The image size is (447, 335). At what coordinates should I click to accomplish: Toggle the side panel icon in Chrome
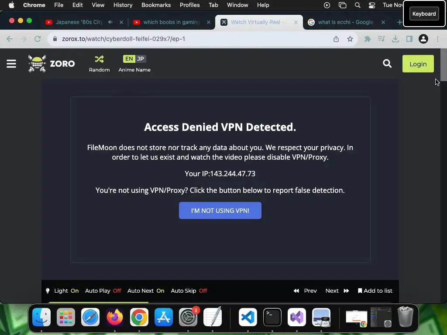click(x=409, y=39)
